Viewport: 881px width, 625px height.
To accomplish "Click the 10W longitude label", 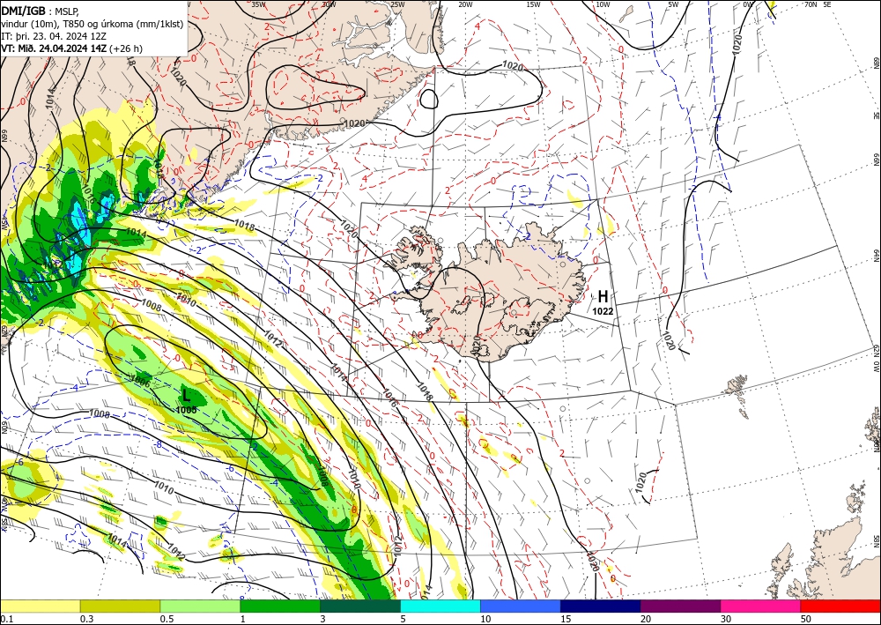I will click(x=603, y=4).
